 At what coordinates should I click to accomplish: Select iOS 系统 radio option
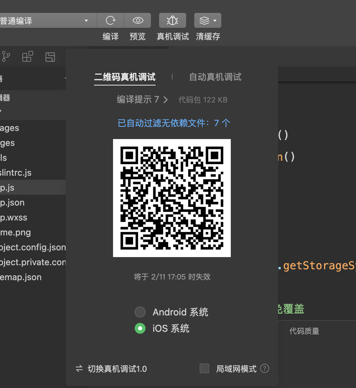140,328
